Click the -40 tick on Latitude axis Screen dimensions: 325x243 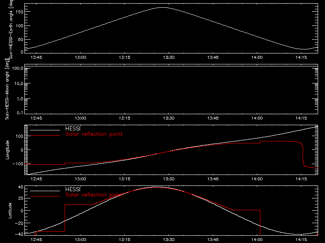pos(19,234)
